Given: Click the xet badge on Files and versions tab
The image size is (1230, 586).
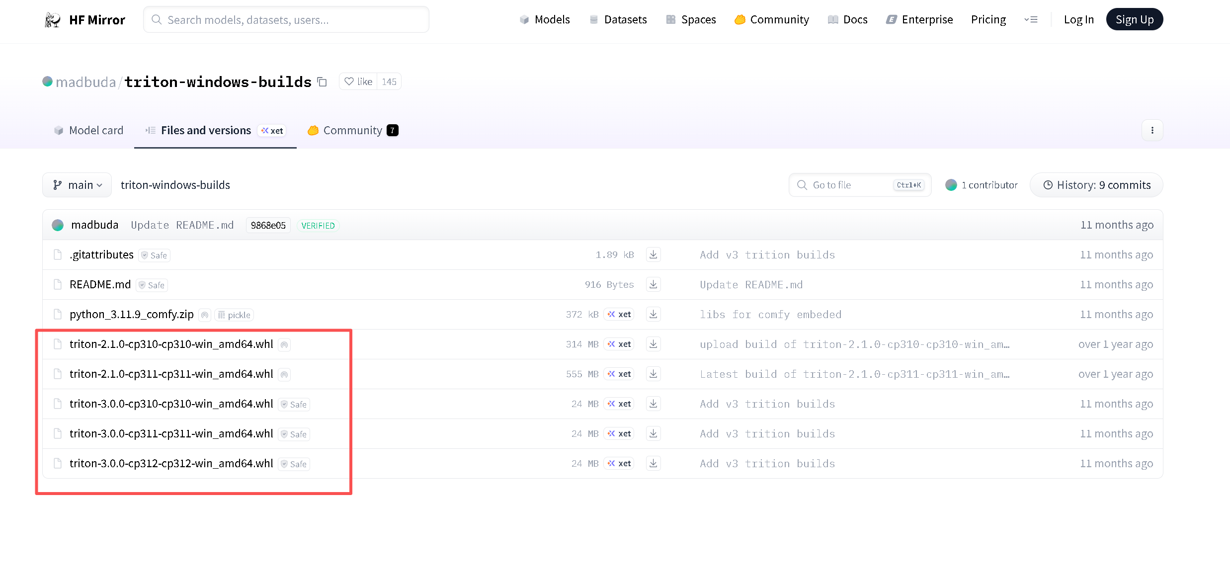Looking at the screenshot, I should [x=272, y=130].
